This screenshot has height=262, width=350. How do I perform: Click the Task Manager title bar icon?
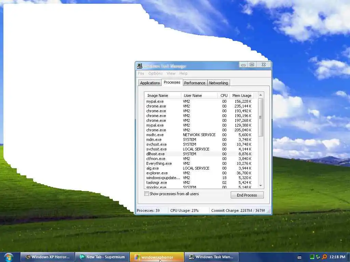coord(139,66)
